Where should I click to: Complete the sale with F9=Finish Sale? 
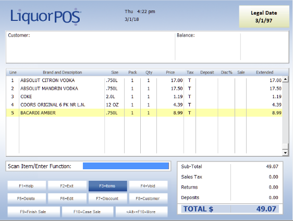34,212
